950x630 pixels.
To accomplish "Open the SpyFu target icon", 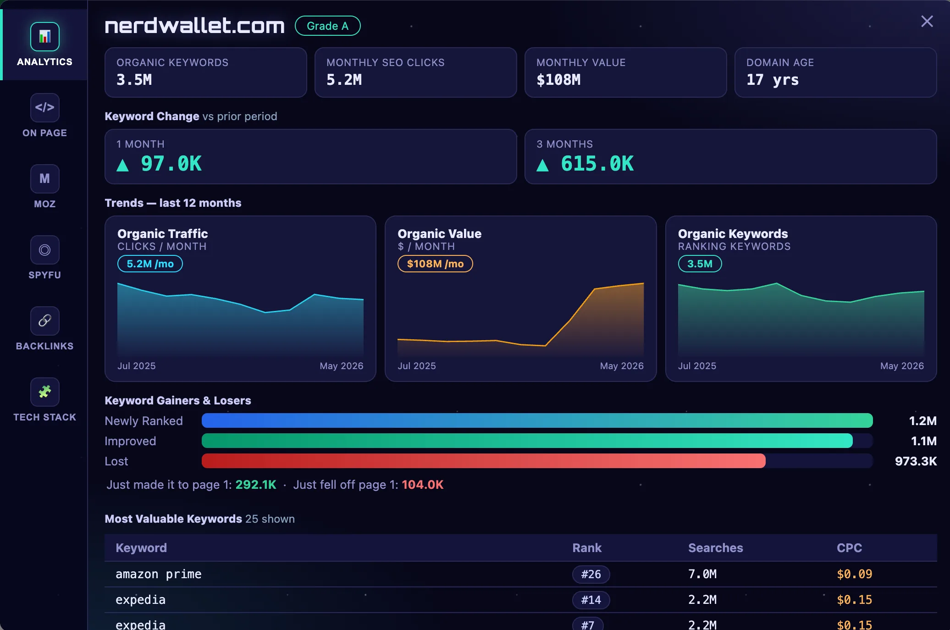I will click(45, 250).
